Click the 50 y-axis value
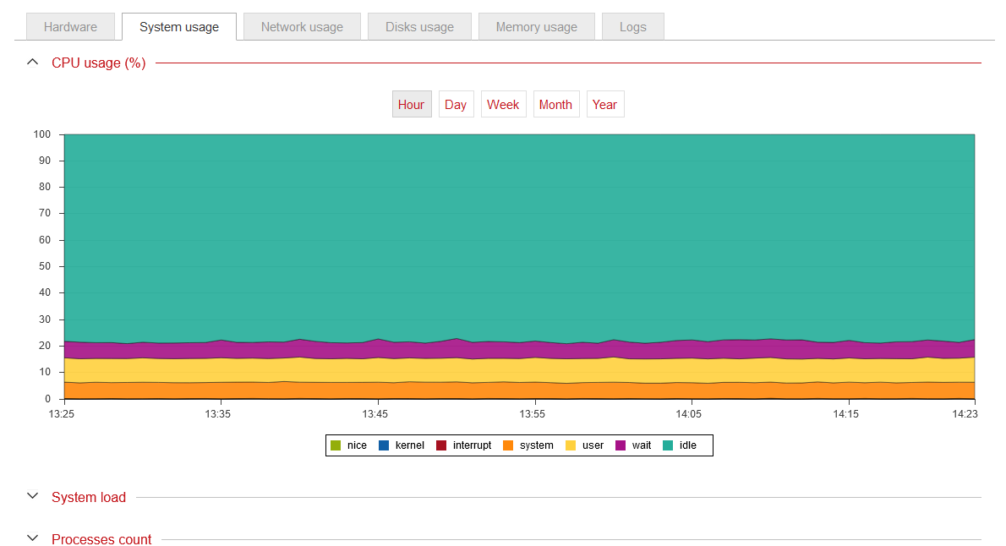This screenshot has height=546, width=1006. click(44, 266)
